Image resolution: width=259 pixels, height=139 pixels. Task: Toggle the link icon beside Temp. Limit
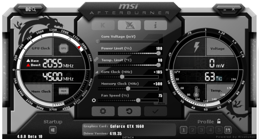[x=96, y=59]
